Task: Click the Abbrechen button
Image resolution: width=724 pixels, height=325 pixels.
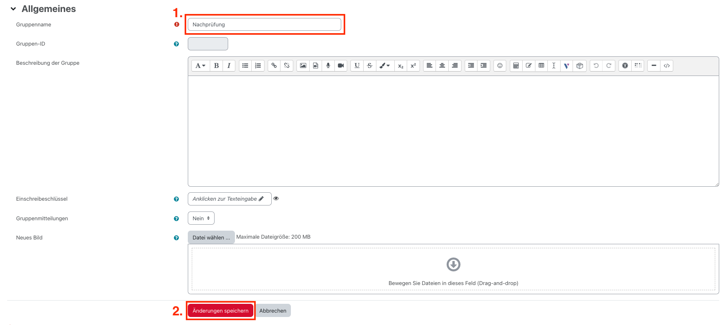Action: [273, 311]
